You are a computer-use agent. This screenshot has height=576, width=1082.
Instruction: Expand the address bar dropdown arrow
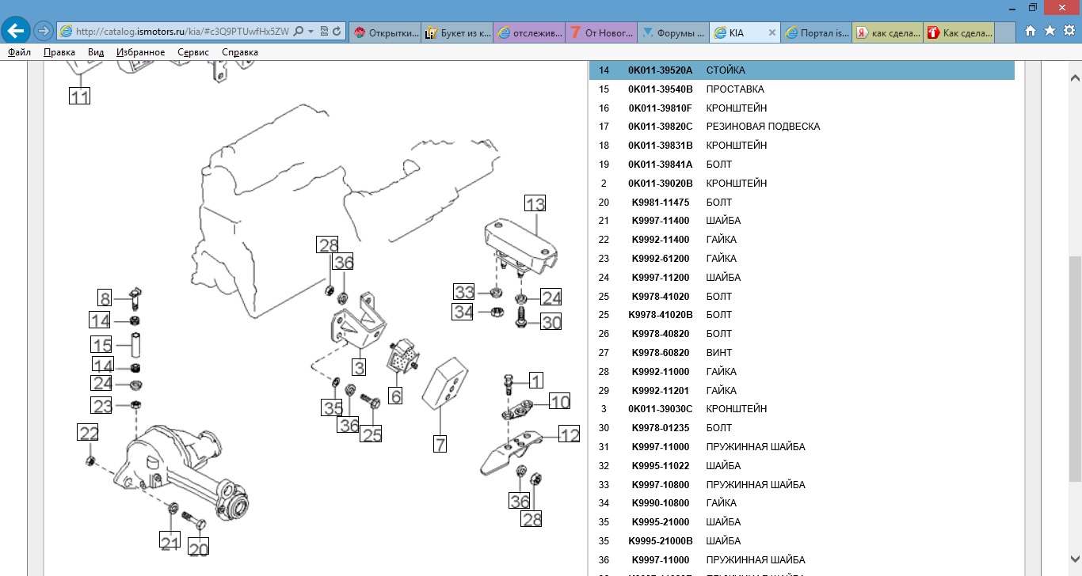pos(311,32)
